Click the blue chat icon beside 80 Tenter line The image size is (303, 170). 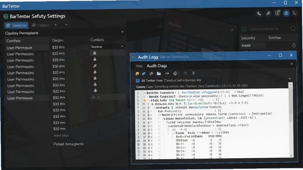click(137, 80)
